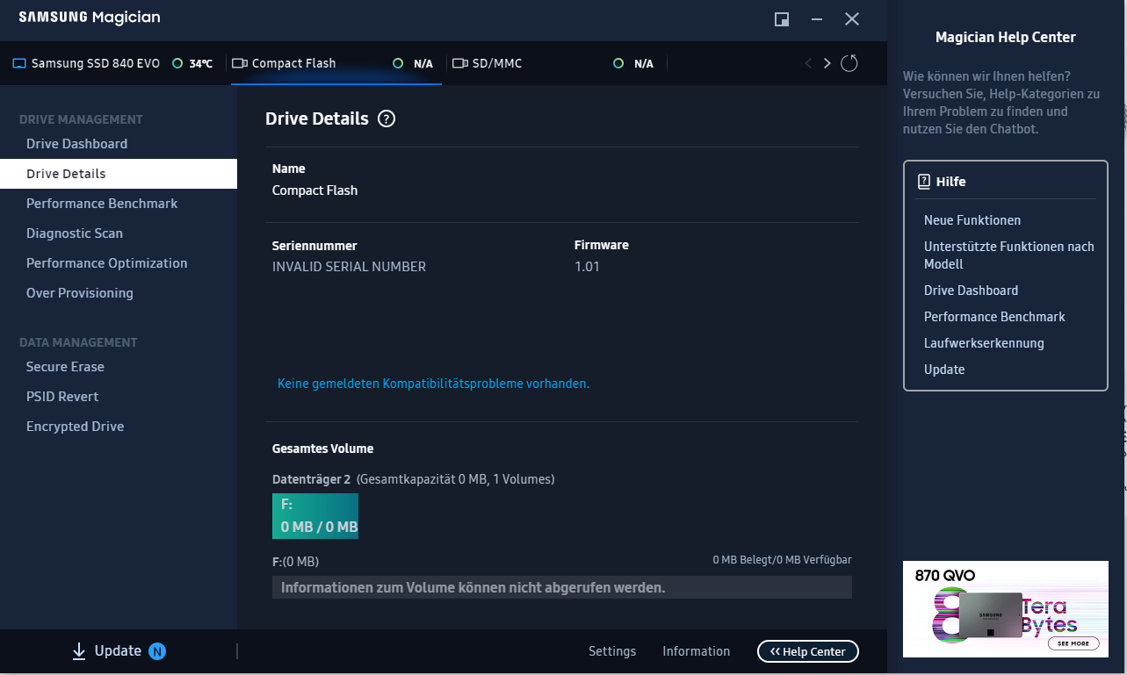
Task: Click the refresh drives circular arrow icon
Action: [x=849, y=63]
